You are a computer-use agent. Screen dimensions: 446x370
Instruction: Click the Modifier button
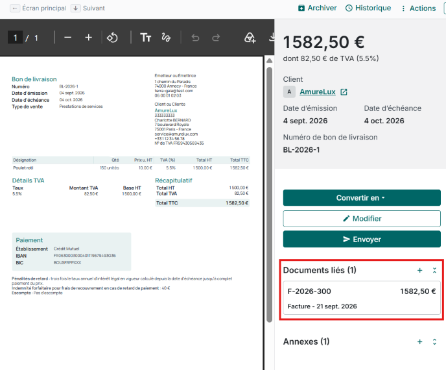click(x=362, y=219)
